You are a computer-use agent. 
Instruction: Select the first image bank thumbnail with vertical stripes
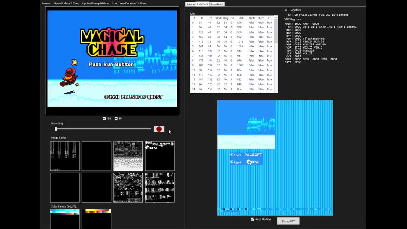point(65,156)
